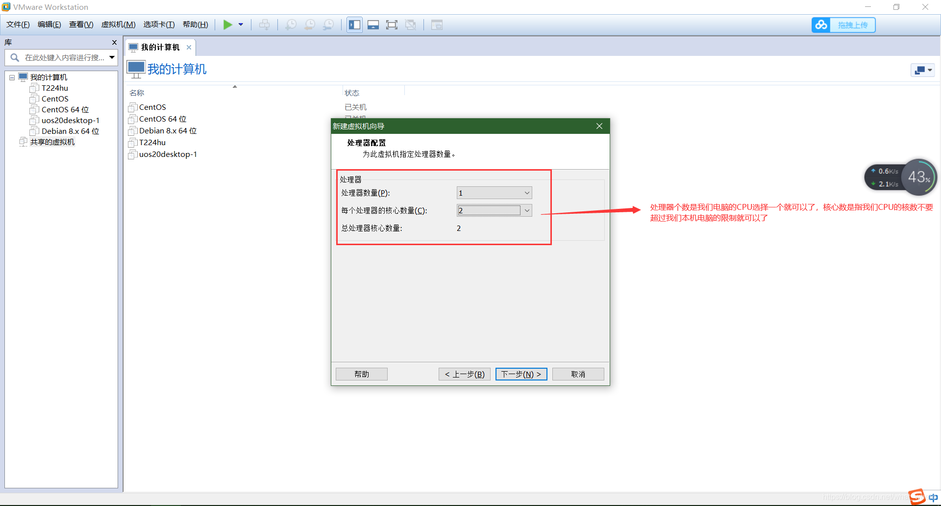This screenshot has width=941, height=506.
Task: Click the green Power On play icon
Action: (x=227, y=25)
